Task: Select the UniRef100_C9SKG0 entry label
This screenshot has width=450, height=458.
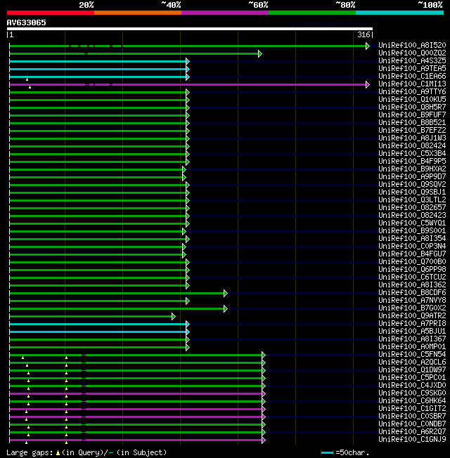Action: point(412,393)
